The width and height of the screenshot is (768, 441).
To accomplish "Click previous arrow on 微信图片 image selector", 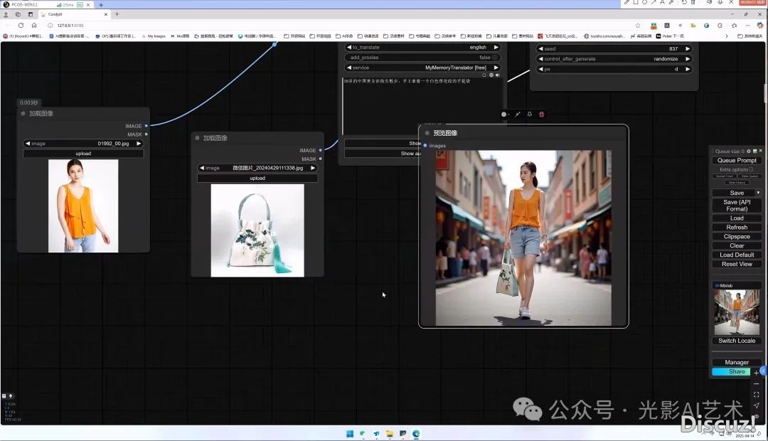I will point(201,168).
